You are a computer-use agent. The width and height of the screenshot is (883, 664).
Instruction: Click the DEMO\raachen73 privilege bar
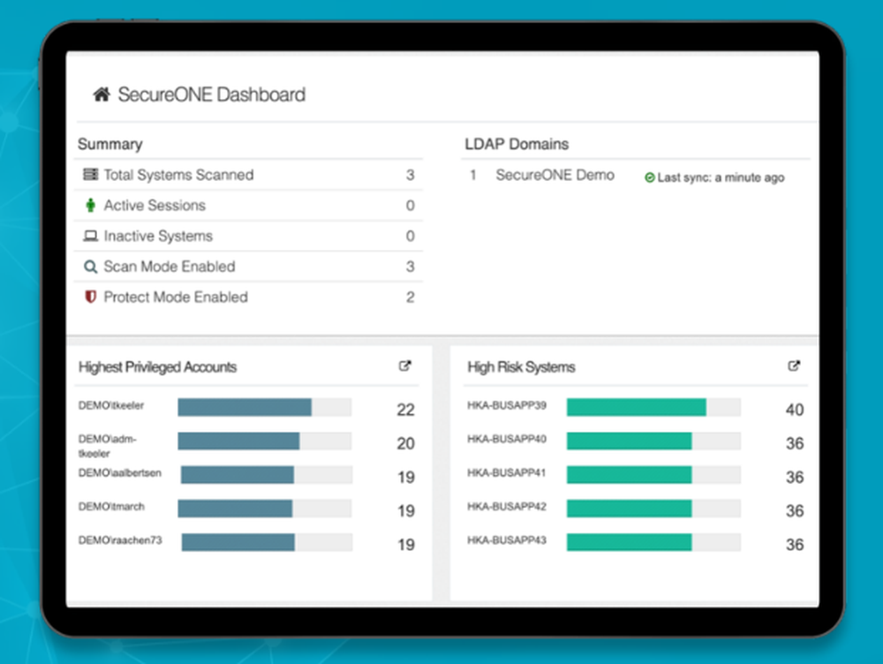click(x=267, y=542)
